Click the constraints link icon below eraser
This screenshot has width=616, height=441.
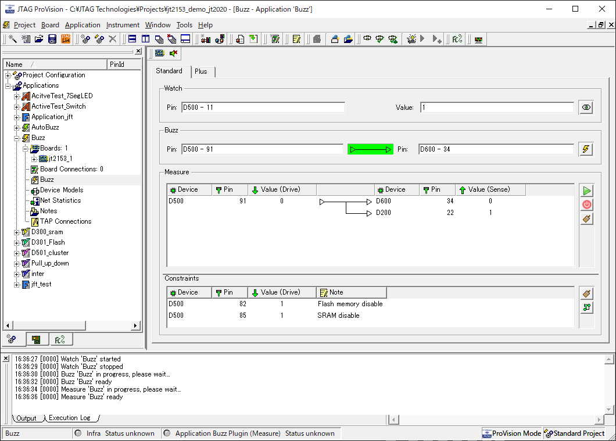[x=586, y=307]
